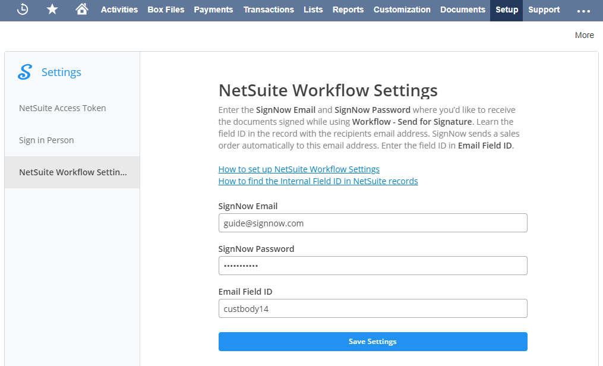The height and width of the screenshot is (366, 603).
Task: Open the Lists menu
Action: click(313, 10)
